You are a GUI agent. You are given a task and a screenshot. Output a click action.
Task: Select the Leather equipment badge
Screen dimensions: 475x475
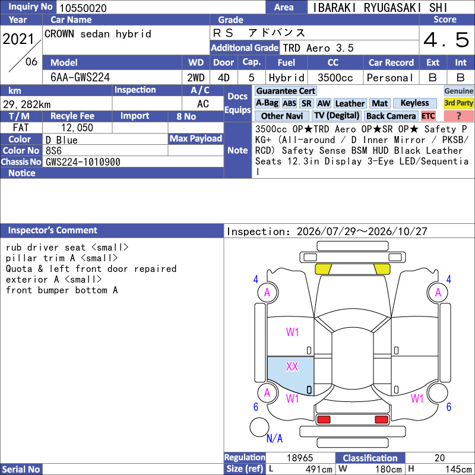(x=350, y=103)
